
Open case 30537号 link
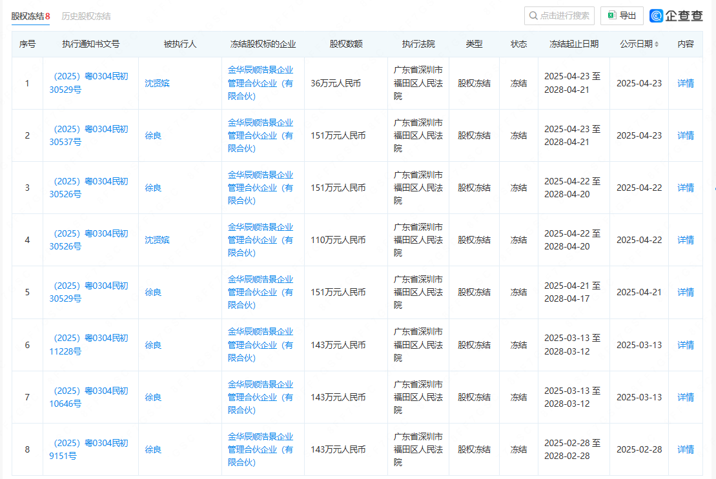point(88,135)
